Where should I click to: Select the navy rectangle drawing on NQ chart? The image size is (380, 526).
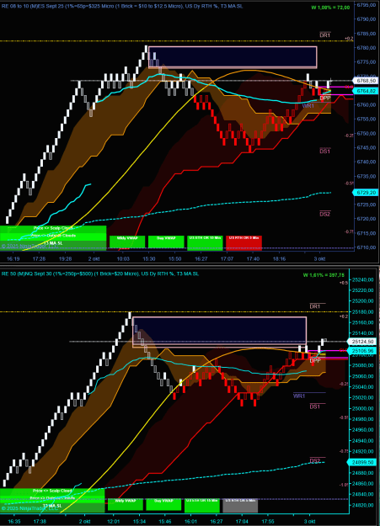click(219, 332)
